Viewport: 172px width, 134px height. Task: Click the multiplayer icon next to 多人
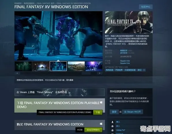(113, 126)
